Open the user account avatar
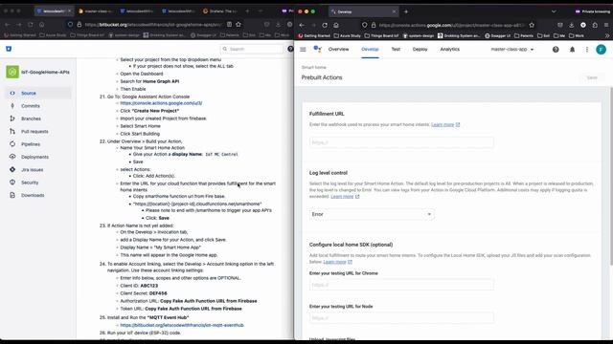Viewport: 613px width, 344px height. coord(601,50)
